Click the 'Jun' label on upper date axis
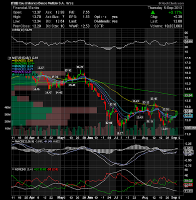This screenshot has height=200, width=196. click(x=90, y=138)
